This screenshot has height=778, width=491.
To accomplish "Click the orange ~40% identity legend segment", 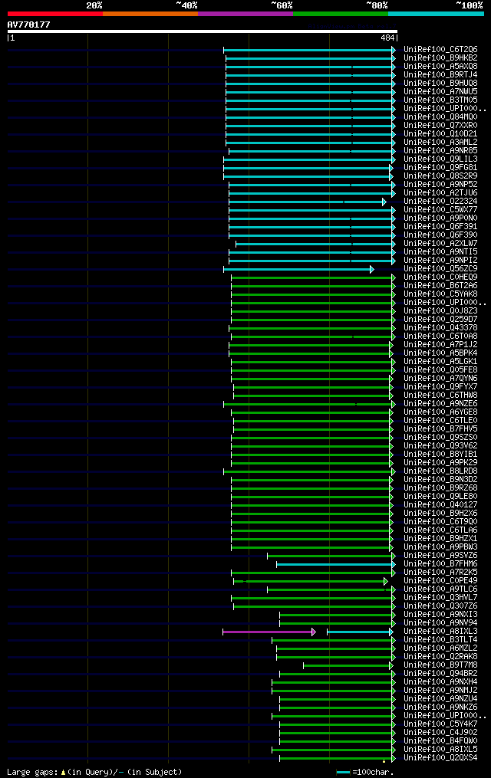I will (x=150, y=14).
